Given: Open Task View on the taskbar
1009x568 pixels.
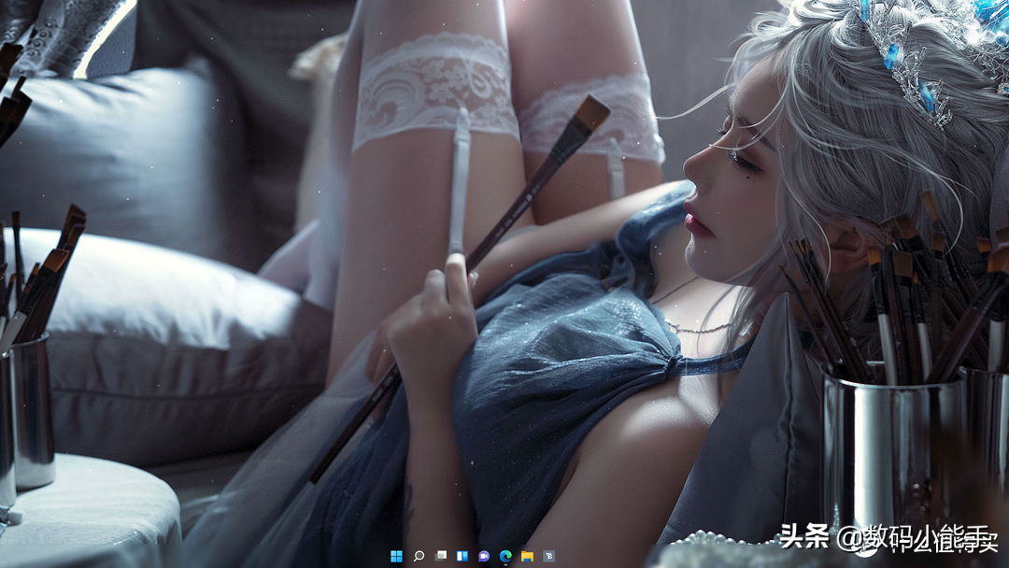Looking at the screenshot, I should [440, 557].
